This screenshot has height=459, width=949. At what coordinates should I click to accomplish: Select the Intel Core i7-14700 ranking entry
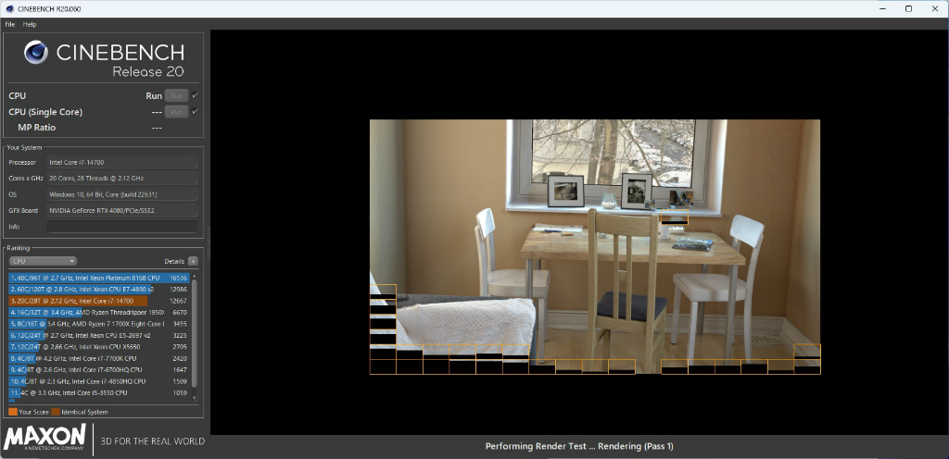tap(99, 301)
